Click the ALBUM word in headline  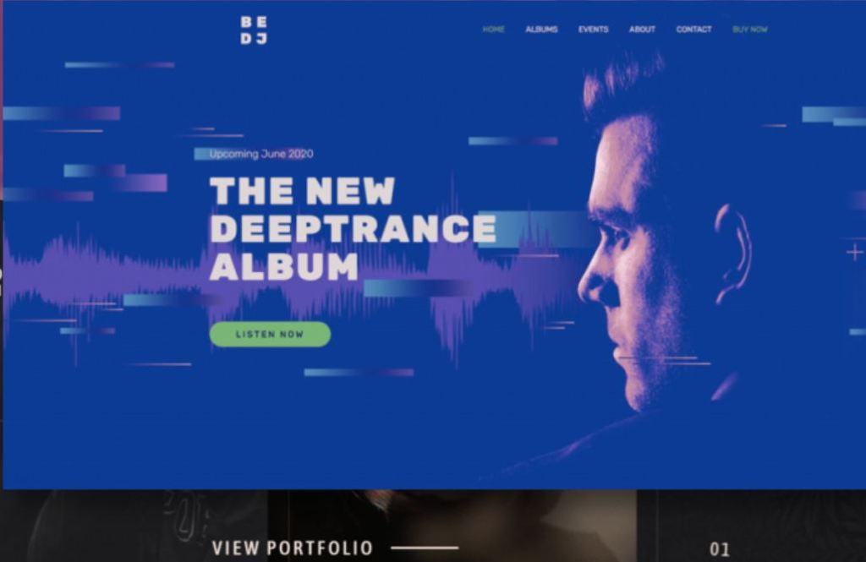[x=284, y=267]
